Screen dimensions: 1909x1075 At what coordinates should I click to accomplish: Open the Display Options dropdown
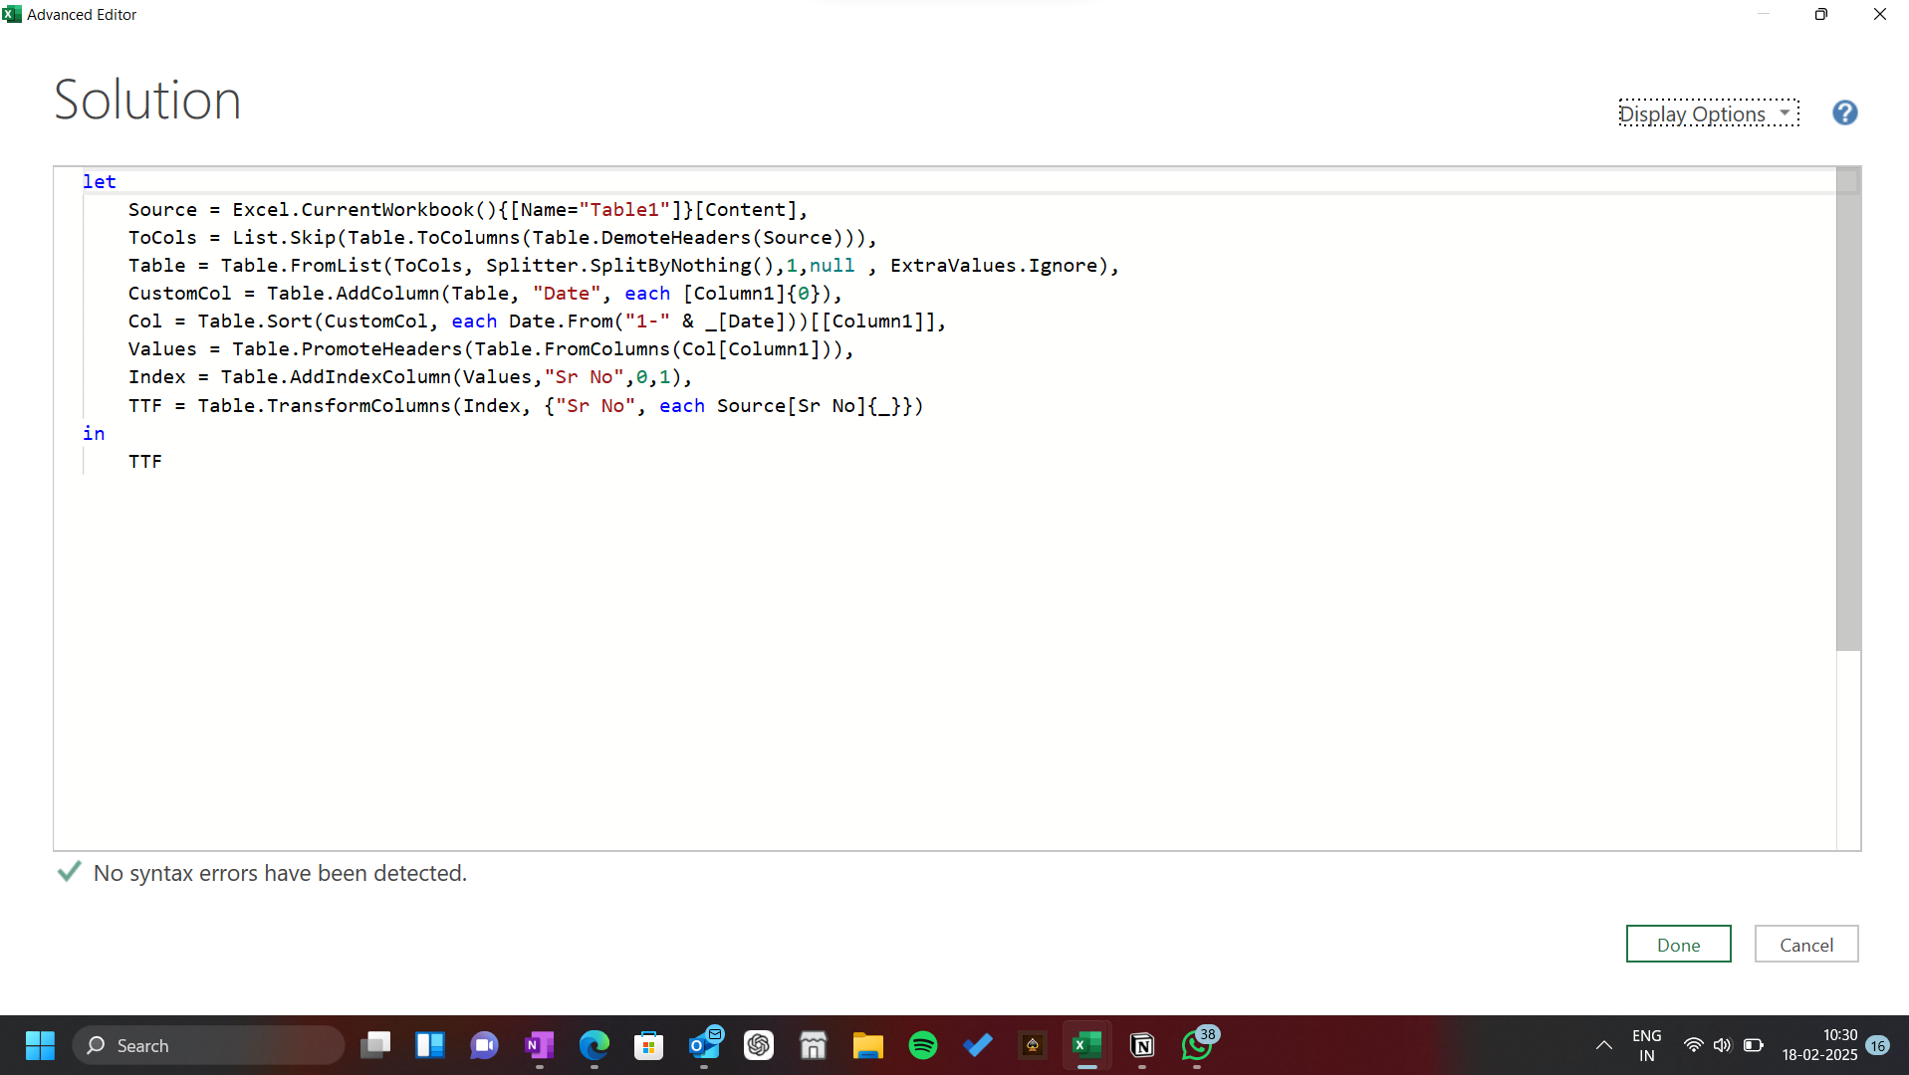1708,113
